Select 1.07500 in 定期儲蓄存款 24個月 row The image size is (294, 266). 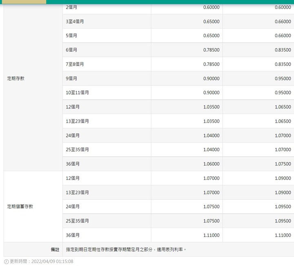click(x=212, y=206)
